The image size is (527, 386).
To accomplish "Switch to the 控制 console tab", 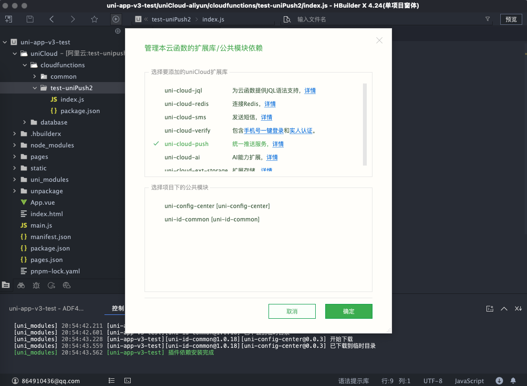I will pyautogui.click(x=118, y=308).
